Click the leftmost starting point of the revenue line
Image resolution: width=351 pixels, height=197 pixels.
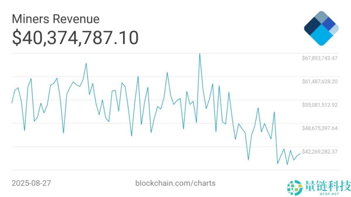pyautogui.click(x=12, y=103)
